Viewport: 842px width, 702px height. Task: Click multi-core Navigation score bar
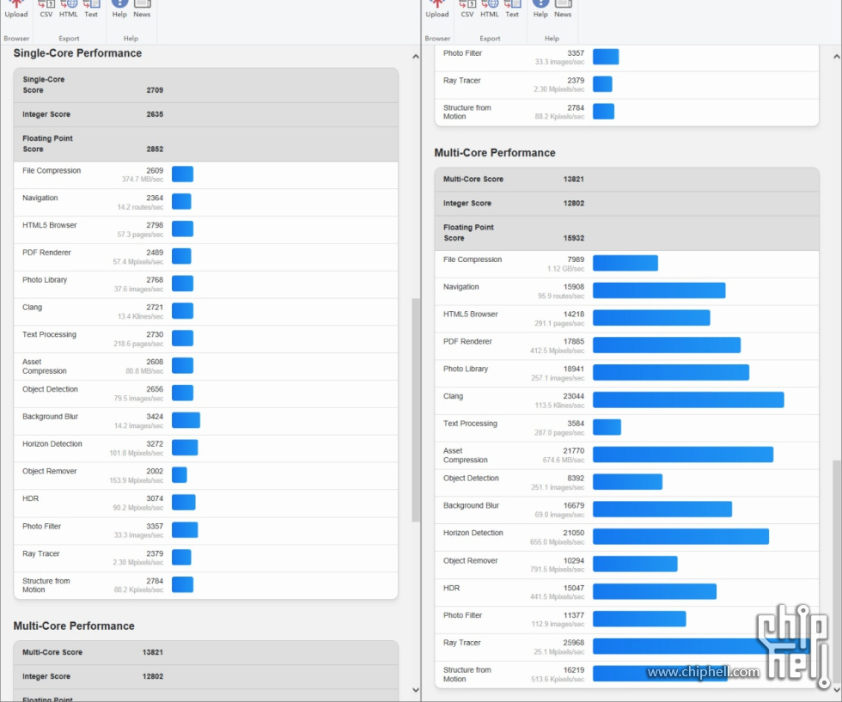pyautogui.click(x=659, y=290)
